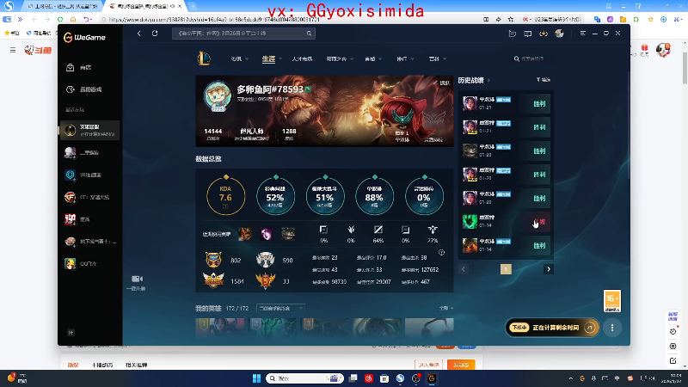Open the first 01-20 match with Tahm Kench icon

(x=506, y=151)
